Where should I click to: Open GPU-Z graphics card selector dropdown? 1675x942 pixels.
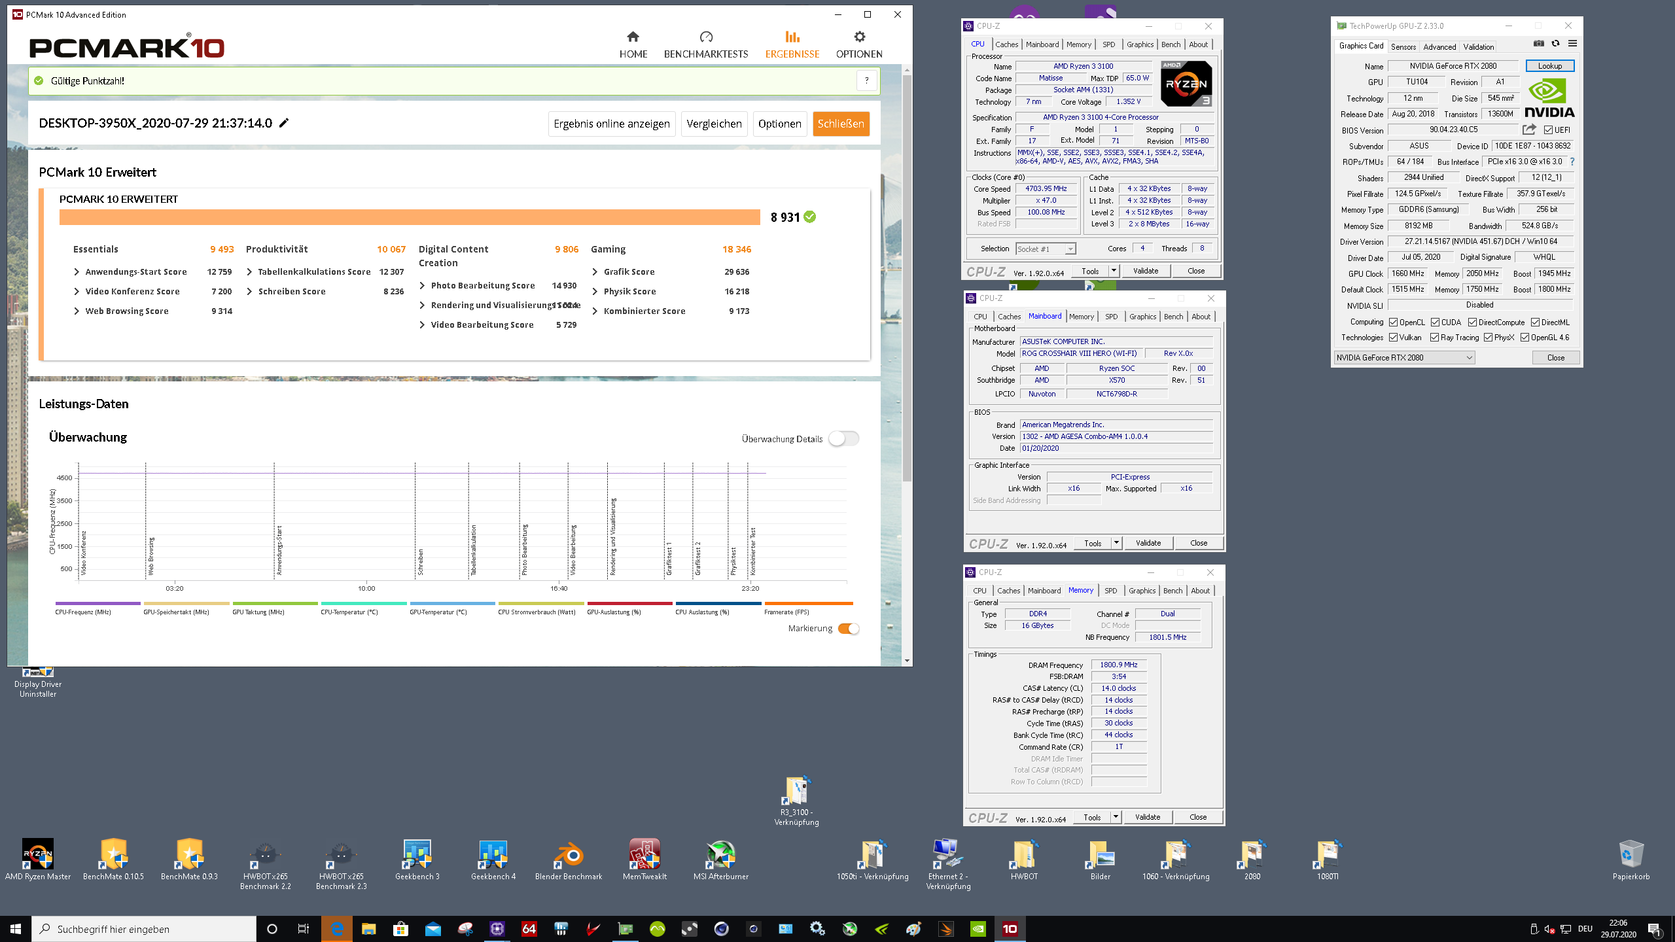[x=1404, y=358]
